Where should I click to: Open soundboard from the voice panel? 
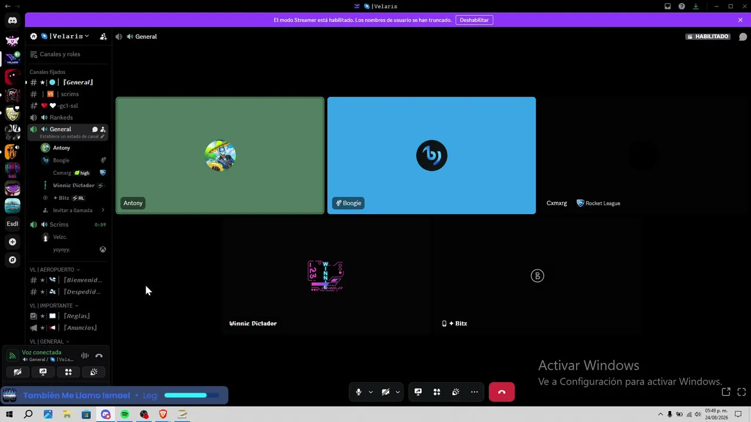point(94,372)
